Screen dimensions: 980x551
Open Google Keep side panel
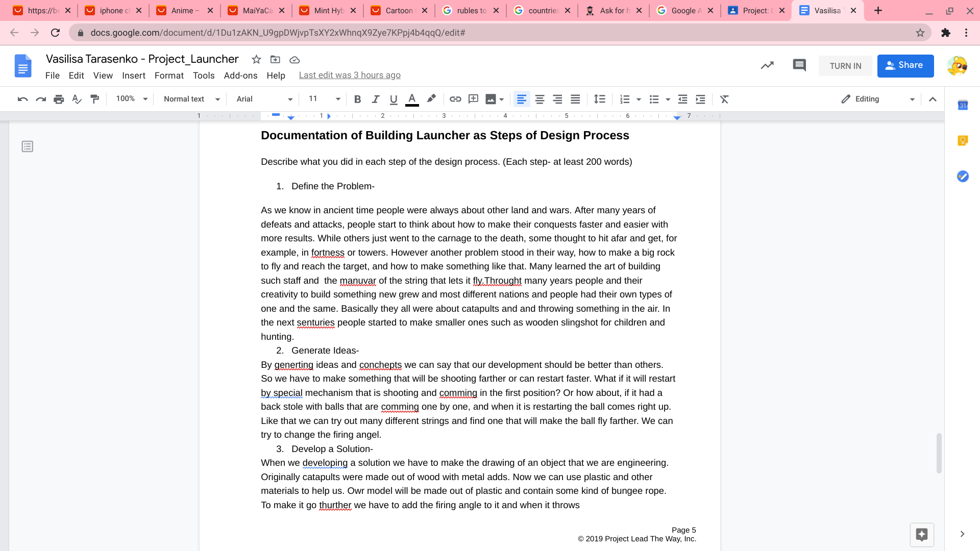pos(963,141)
